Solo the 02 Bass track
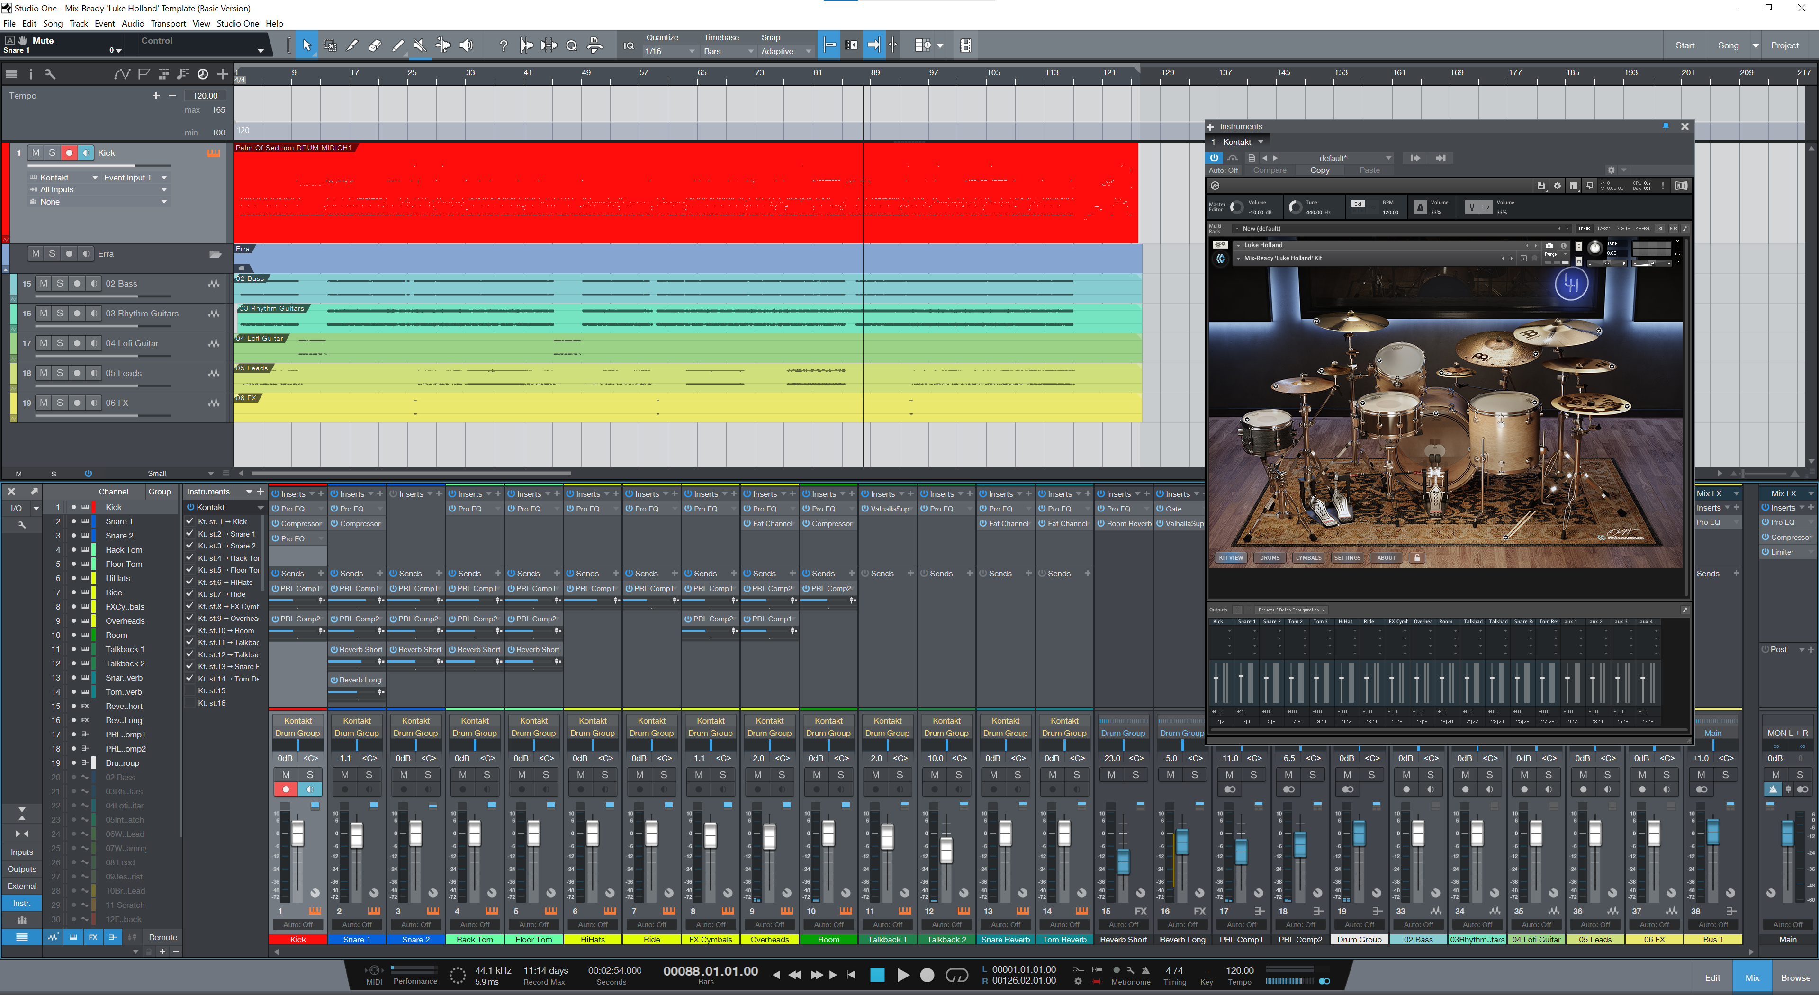 click(60, 284)
